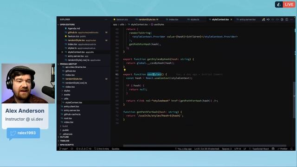Click the ralex1993 Twitter handle badge
Viewport: 297px width, 167px height.
point(23,133)
